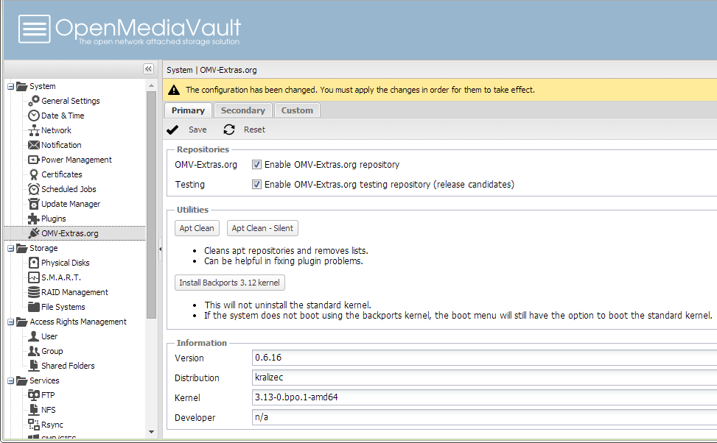This screenshot has height=443, width=717.
Task: Click the Distribution field showing kralizec
Action: (484, 378)
